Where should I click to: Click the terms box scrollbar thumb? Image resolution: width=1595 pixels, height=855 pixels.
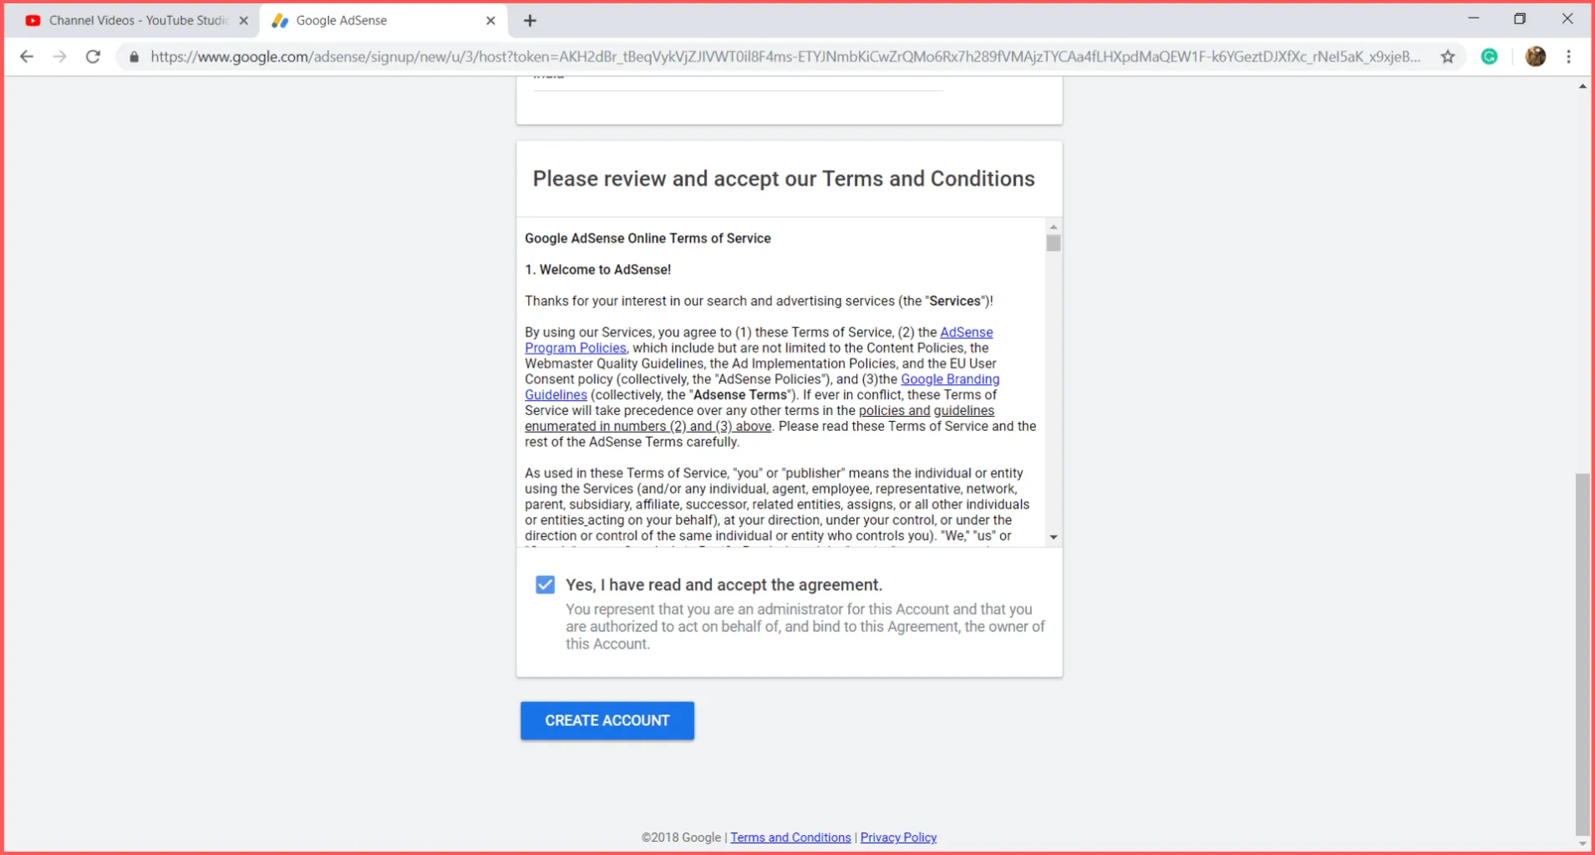[x=1054, y=243]
